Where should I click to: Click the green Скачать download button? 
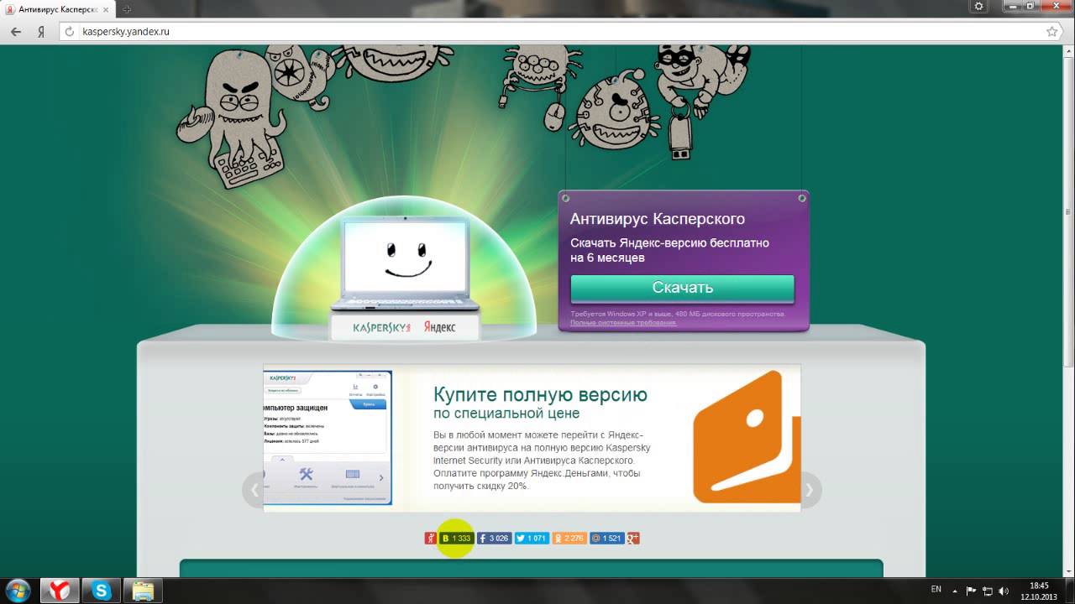[682, 288]
